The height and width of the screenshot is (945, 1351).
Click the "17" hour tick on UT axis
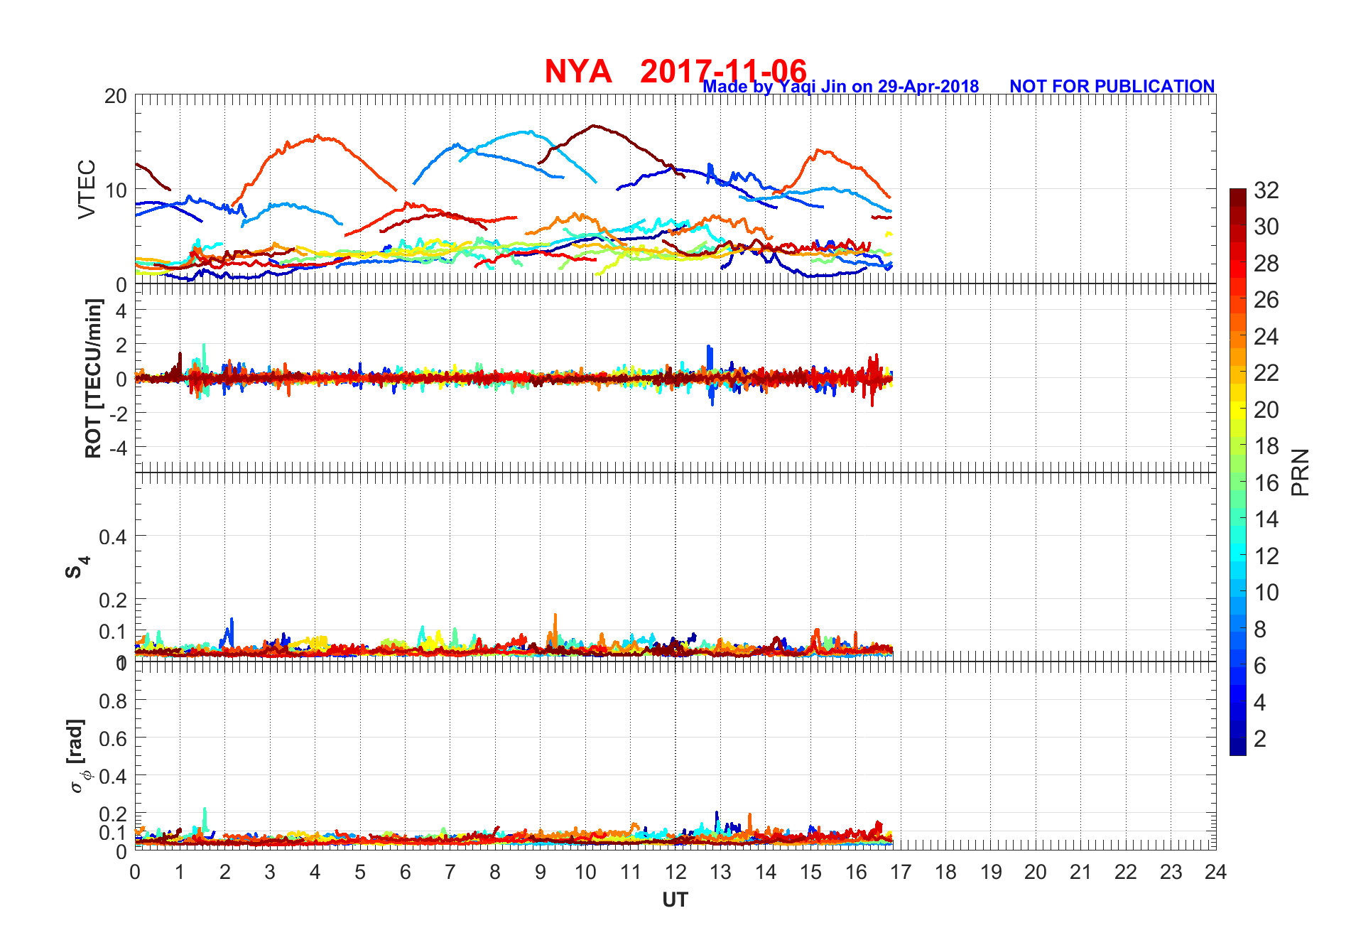coord(901,872)
